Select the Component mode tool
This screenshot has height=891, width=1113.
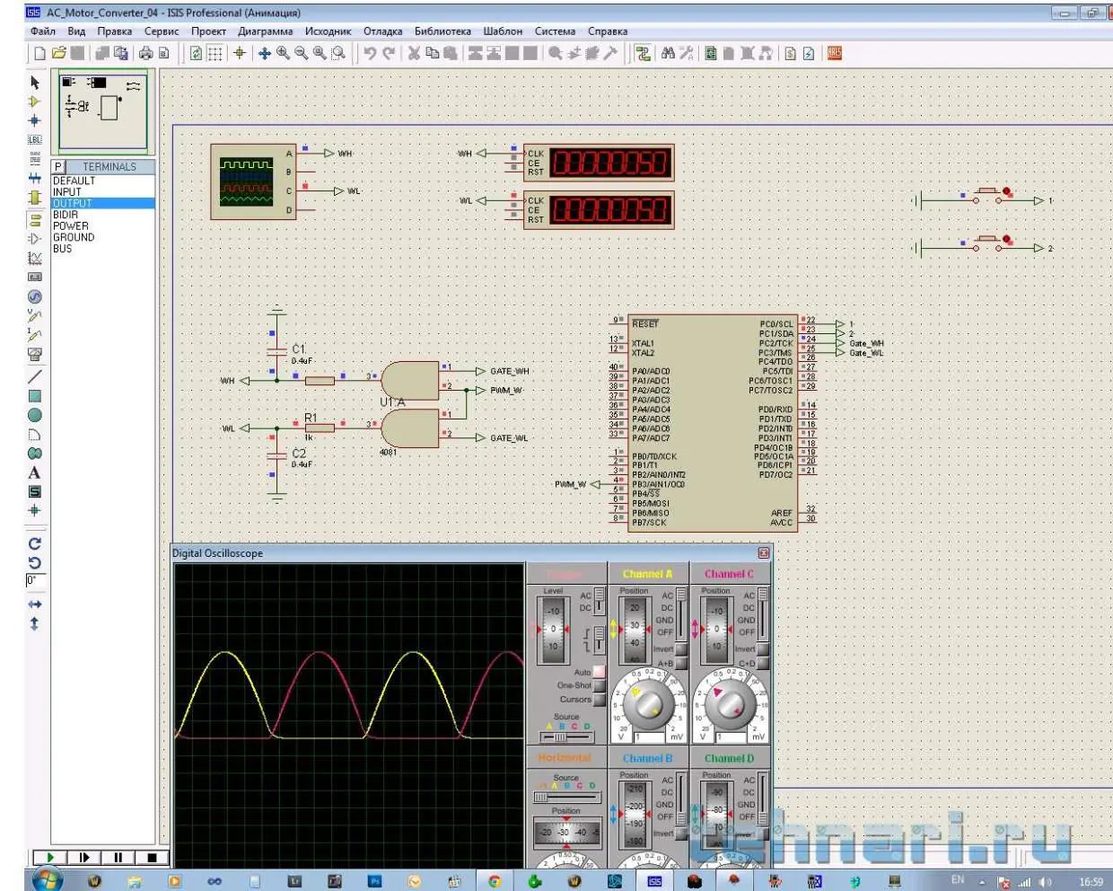[x=34, y=101]
